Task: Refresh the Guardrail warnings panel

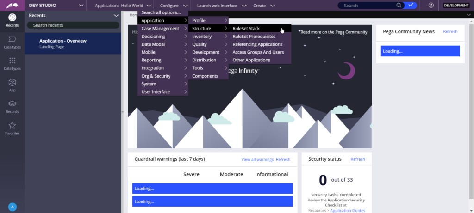Action: (x=283, y=159)
